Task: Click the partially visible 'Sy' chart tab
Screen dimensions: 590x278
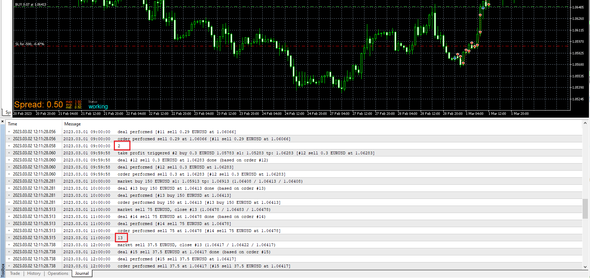Action: pyautogui.click(x=8, y=112)
